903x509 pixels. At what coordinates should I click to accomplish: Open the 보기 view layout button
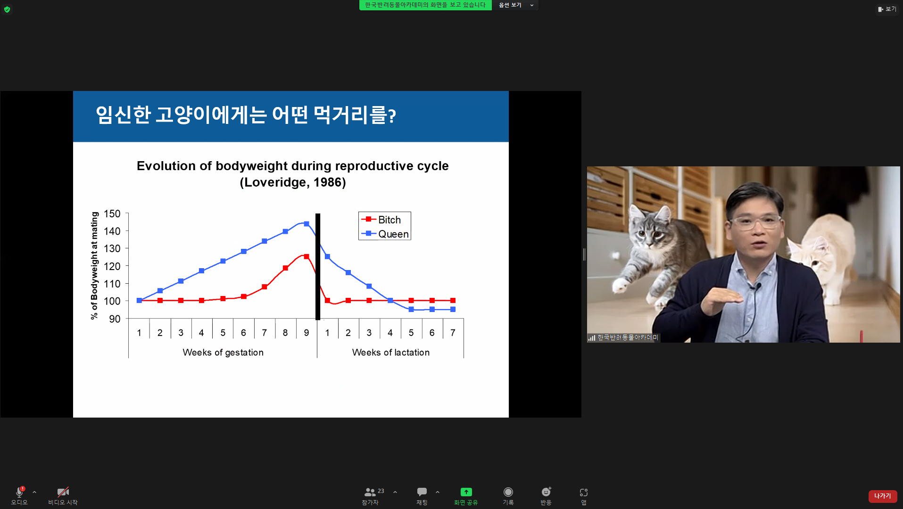887,9
